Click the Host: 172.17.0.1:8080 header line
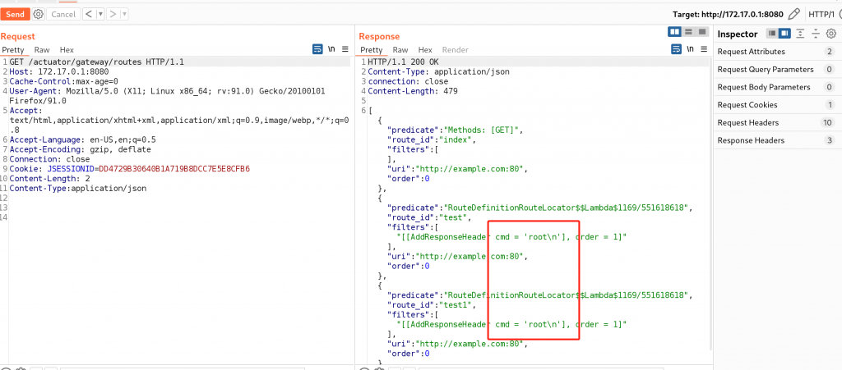The image size is (842, 370). tap(59, 71)
